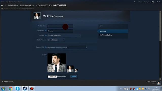Click the smallest avatar preview
The height and width of the screenshot is (91, 162).
point(76,70)
